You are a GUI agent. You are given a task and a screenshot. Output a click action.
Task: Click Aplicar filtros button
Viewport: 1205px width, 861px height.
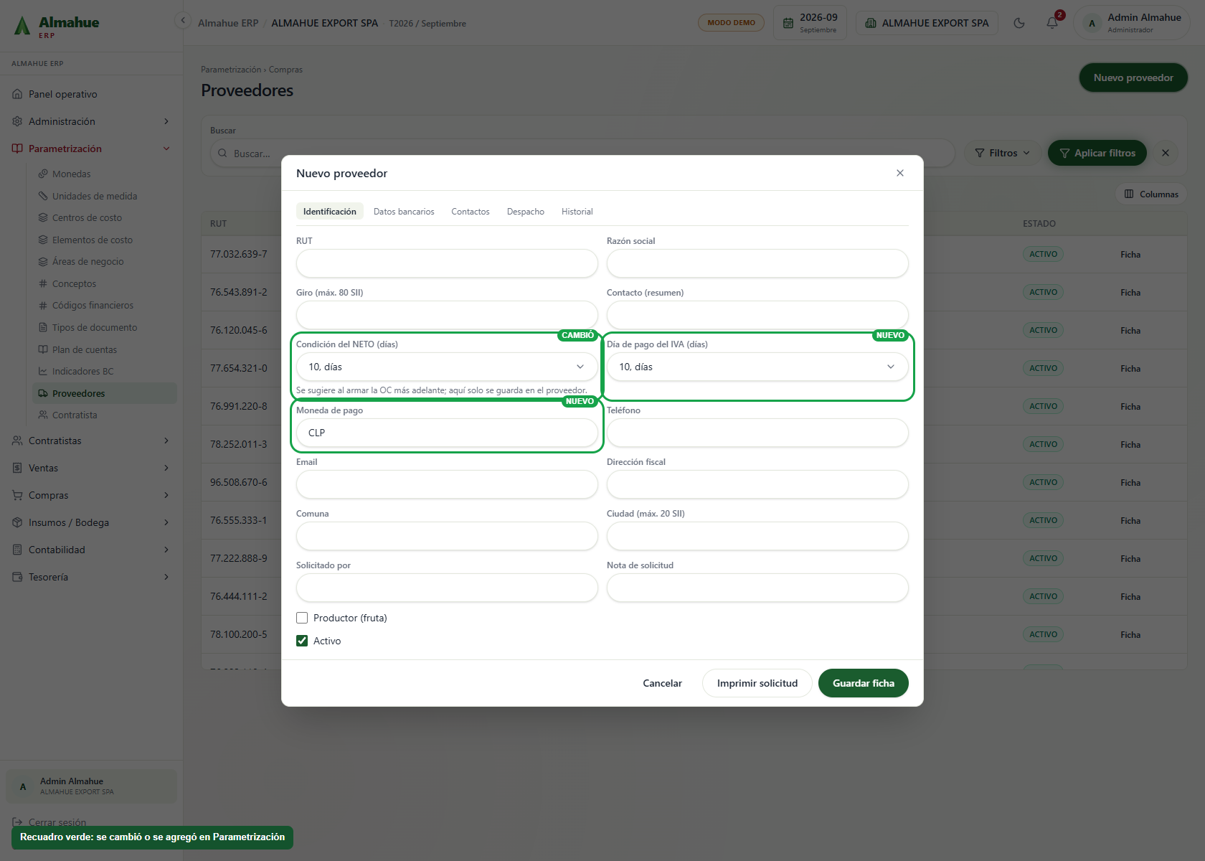(1097, 153)
